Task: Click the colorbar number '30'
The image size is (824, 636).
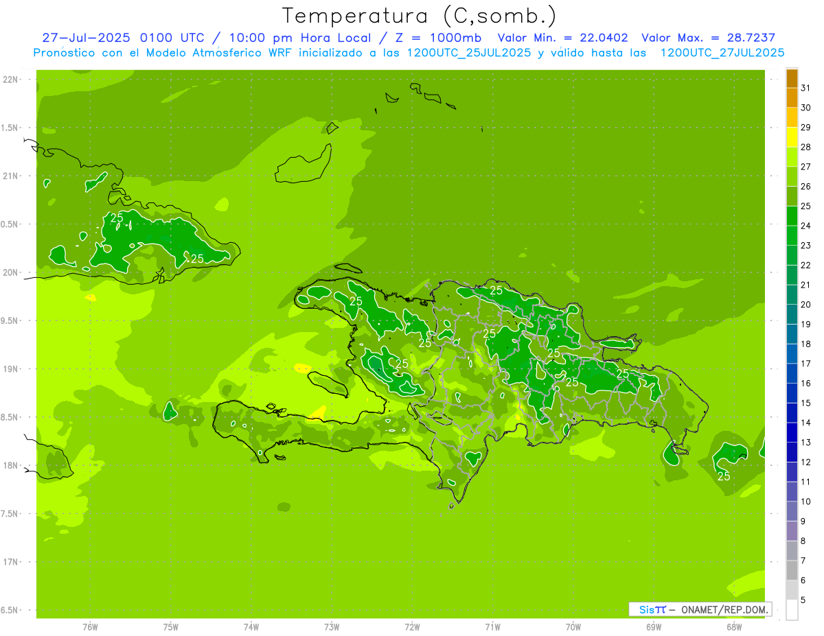Action: pos(806,108)
